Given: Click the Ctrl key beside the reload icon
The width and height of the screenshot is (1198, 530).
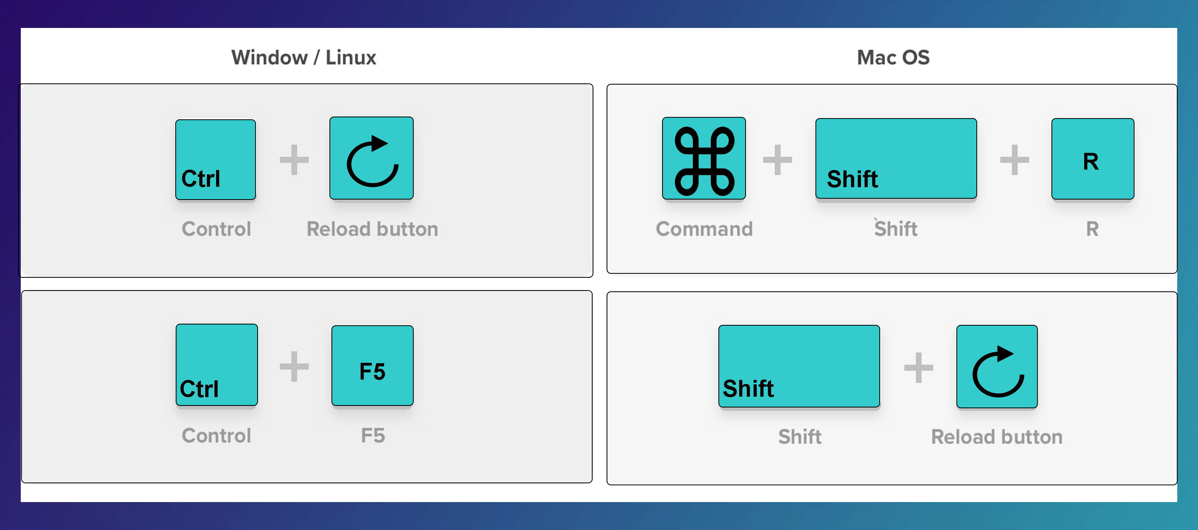Looking at the screenshot, I should point(215,160).
